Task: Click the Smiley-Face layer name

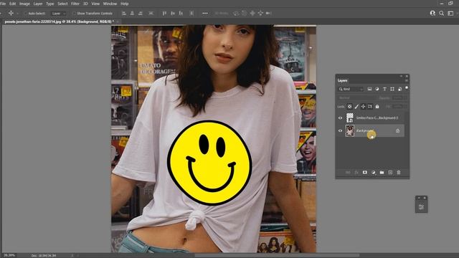Action: (377, 118)
